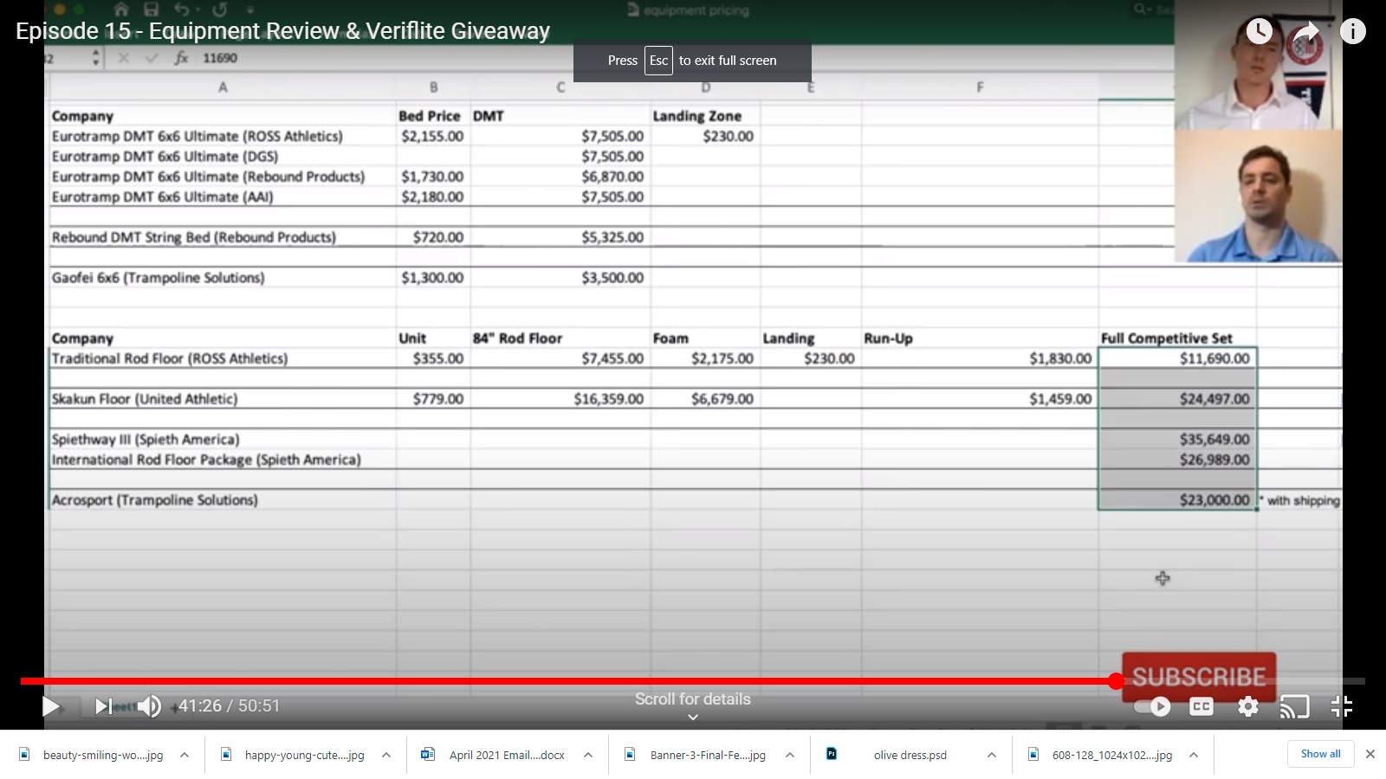The image size is (1386, 779).
Task: Open April 2021 Email...docx download
Action: click(507, 755)
